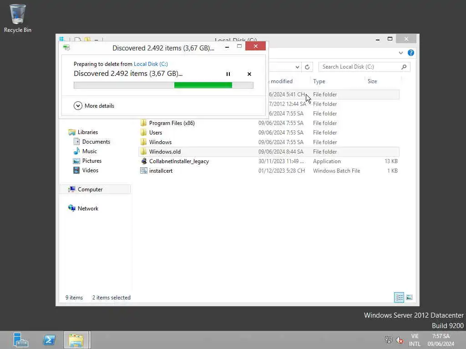The height and width of the screenshot is (349, 466).
Task: Click the Properties quick access icon
Action: [77, 39]
